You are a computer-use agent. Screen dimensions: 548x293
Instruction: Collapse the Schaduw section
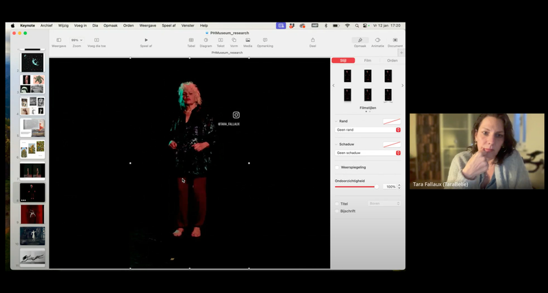click(336, 144)
